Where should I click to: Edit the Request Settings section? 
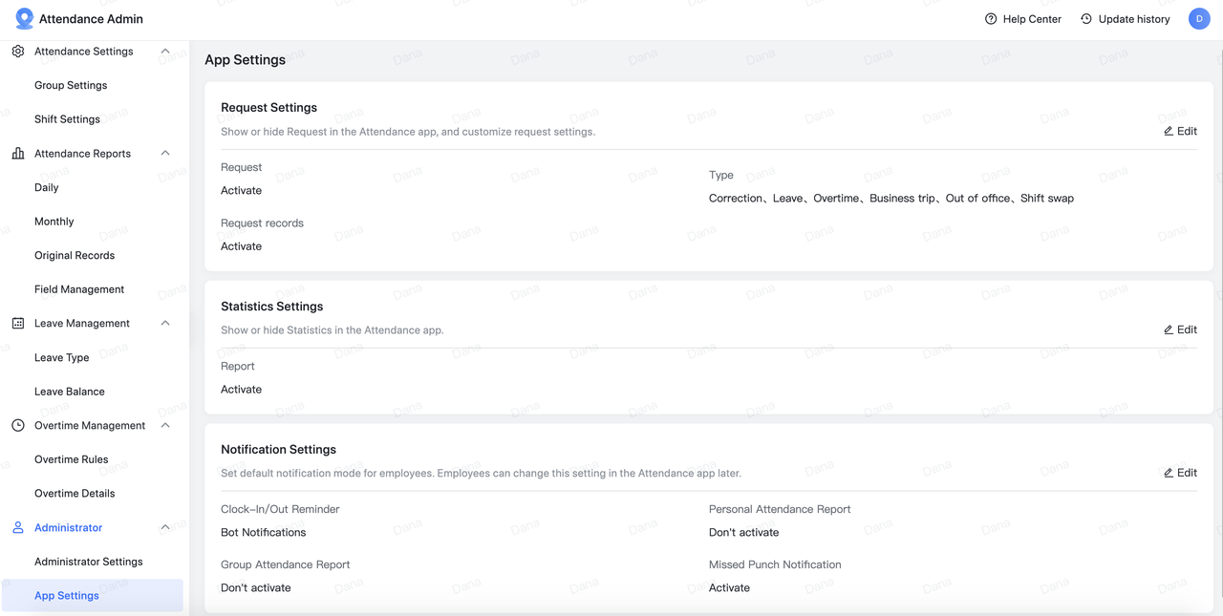click(x=1180, y=132)
